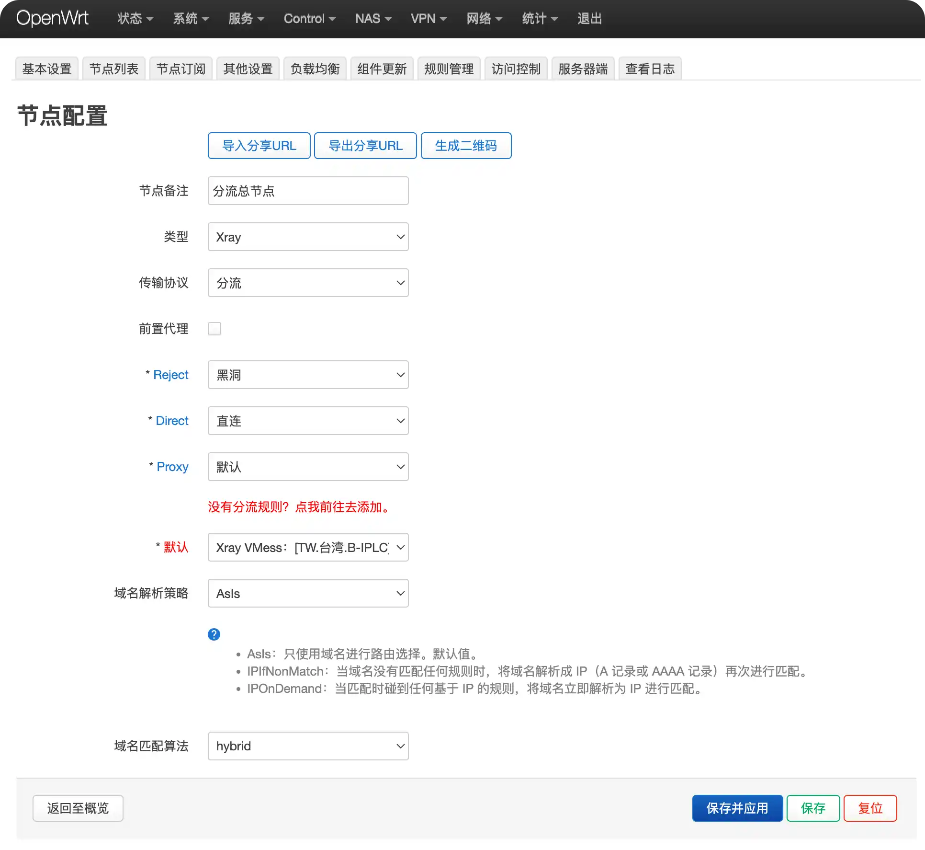Open the 域名解析策略 dropdown showing AsIs
Image resolution: width=925 pixels, height=850 pixels.
(x=308, y=593)
